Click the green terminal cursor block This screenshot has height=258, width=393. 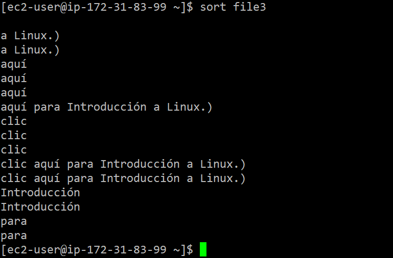(x=203, y=249)
